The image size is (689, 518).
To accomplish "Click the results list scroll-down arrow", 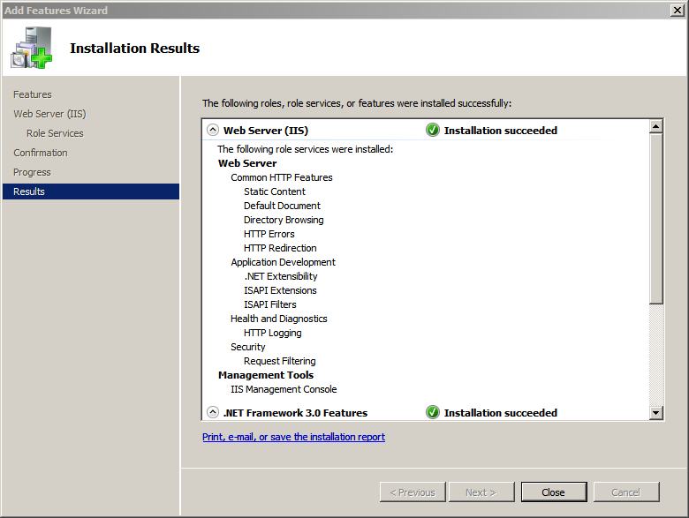I will [655, 413].
